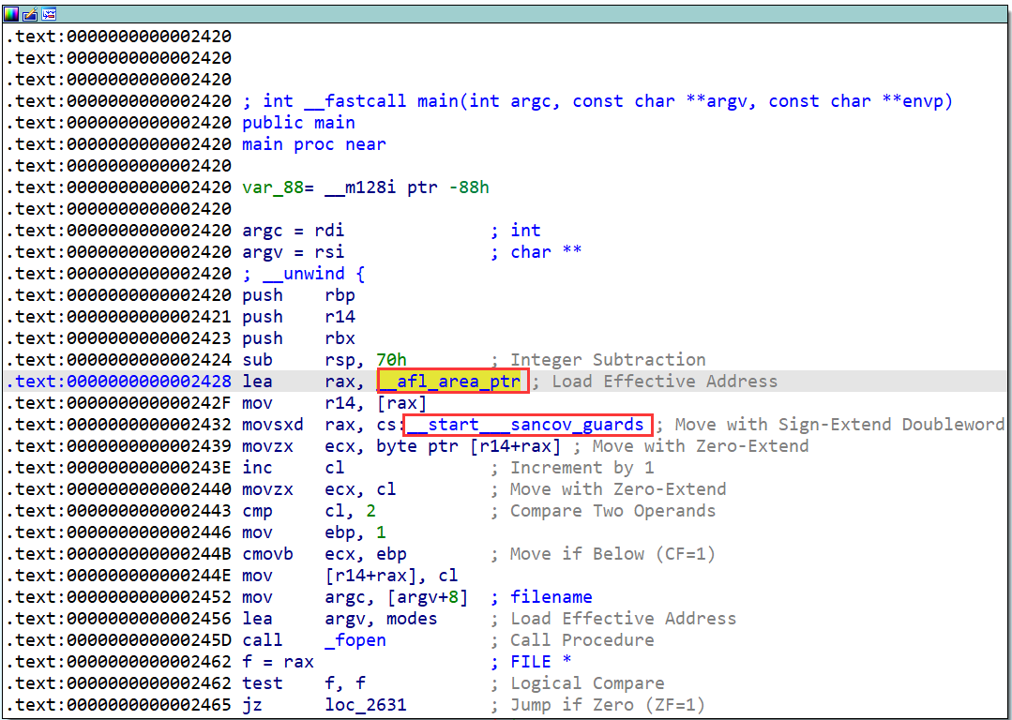Select the 'sub rsp, 70h' instruction
1012x720 pixels.
(x=325, y=360)
